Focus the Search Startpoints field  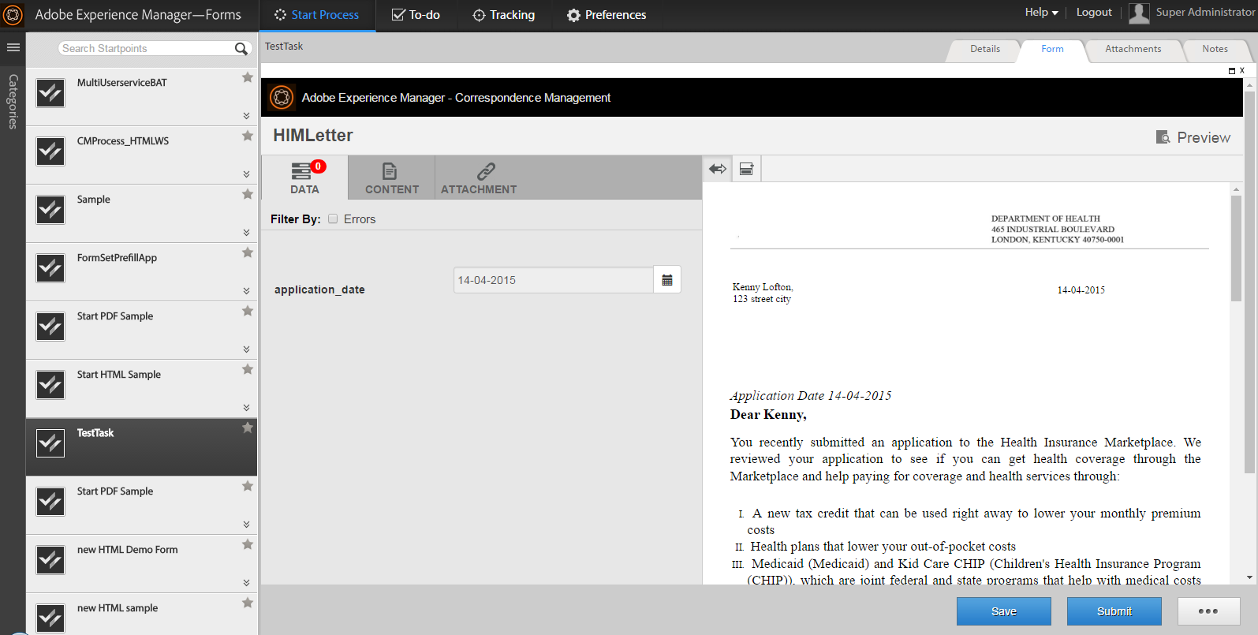tap(147, 49)
